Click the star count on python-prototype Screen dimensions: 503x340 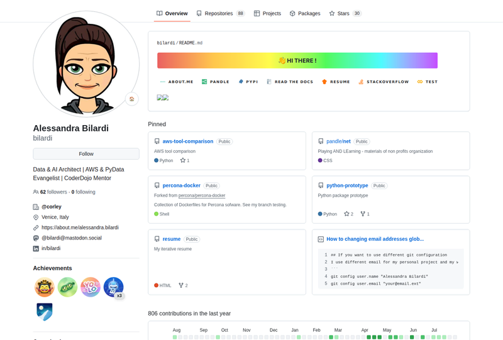pos(348,214)
